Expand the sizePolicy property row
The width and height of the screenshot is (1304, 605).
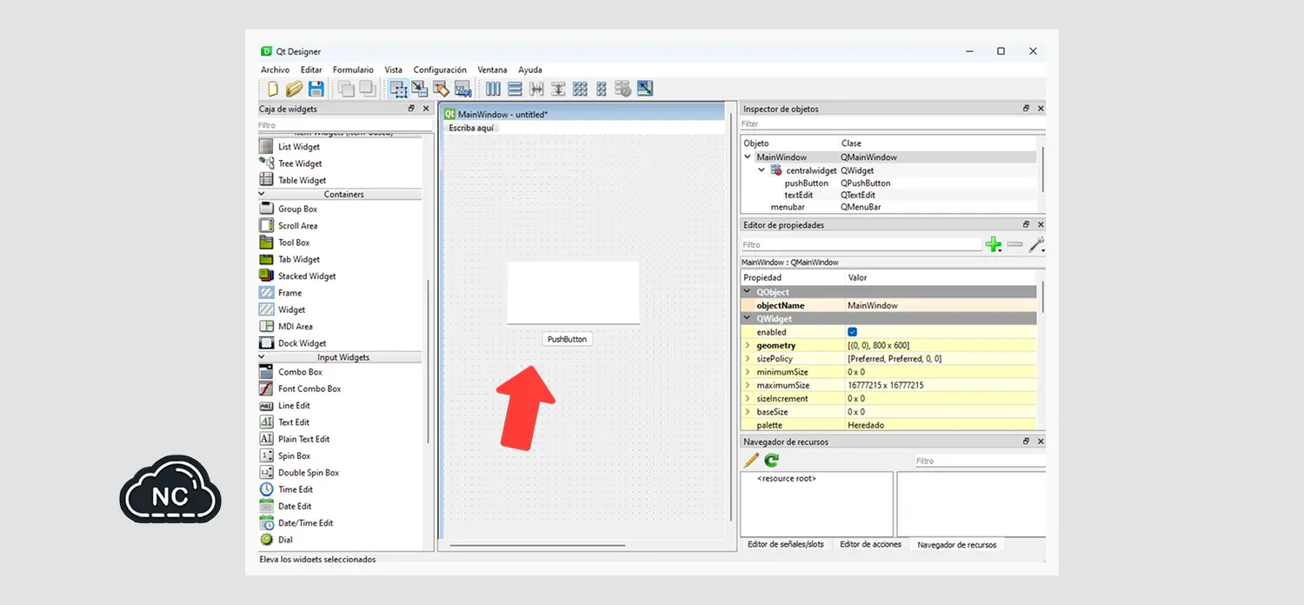point(747,359)
